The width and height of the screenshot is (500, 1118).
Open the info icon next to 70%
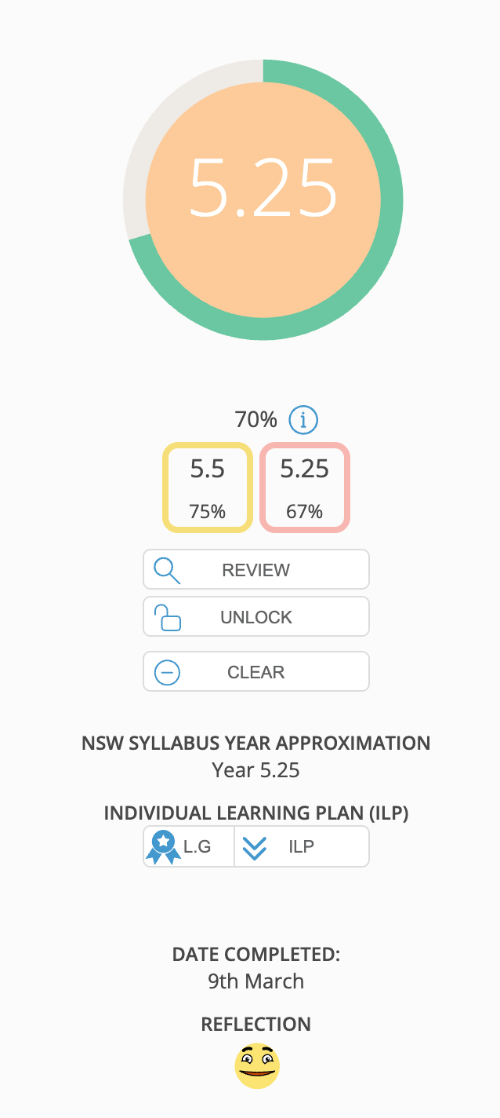coord(303,420)
